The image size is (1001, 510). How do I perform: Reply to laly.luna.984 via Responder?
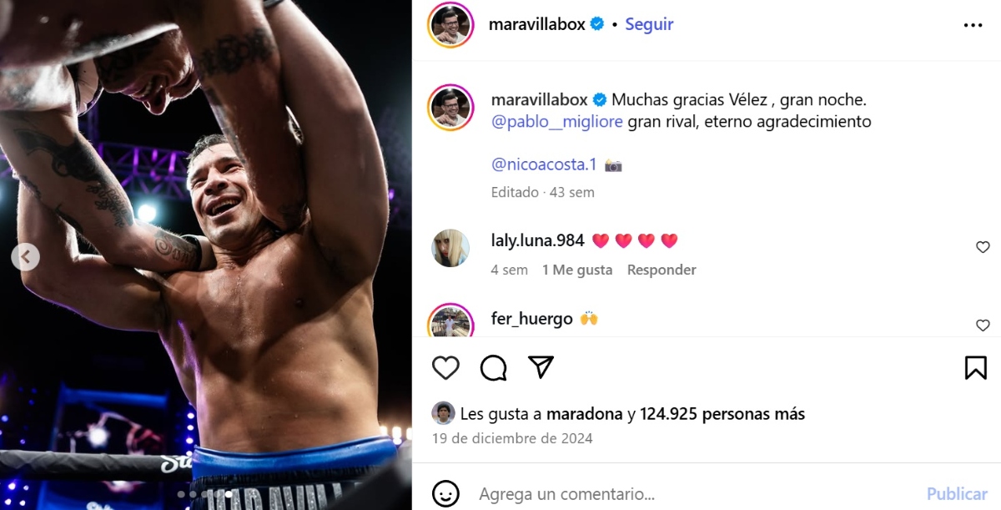[661, 270]
